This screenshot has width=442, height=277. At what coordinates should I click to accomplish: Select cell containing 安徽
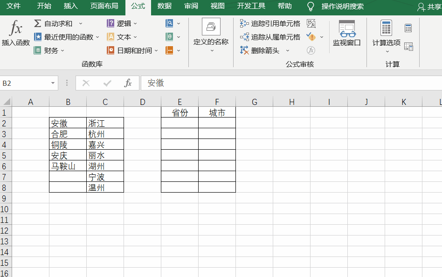coord(68,123)
